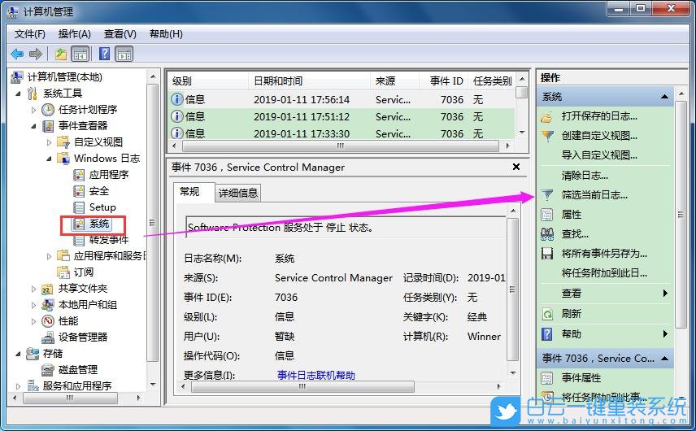This screenshot has height=431, width=696.
Task: Select 事件查看器 node in the tree
Action: coord(83,125)
